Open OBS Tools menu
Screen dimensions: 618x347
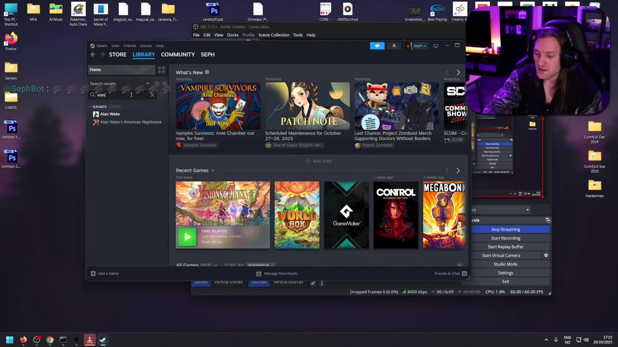tap(298, 35)
